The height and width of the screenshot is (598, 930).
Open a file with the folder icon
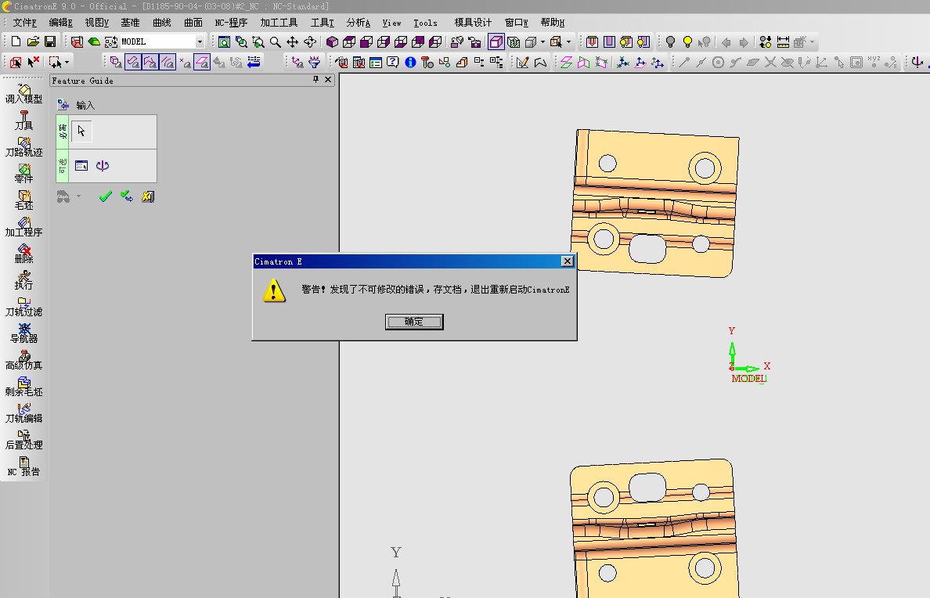click(33, 41)
